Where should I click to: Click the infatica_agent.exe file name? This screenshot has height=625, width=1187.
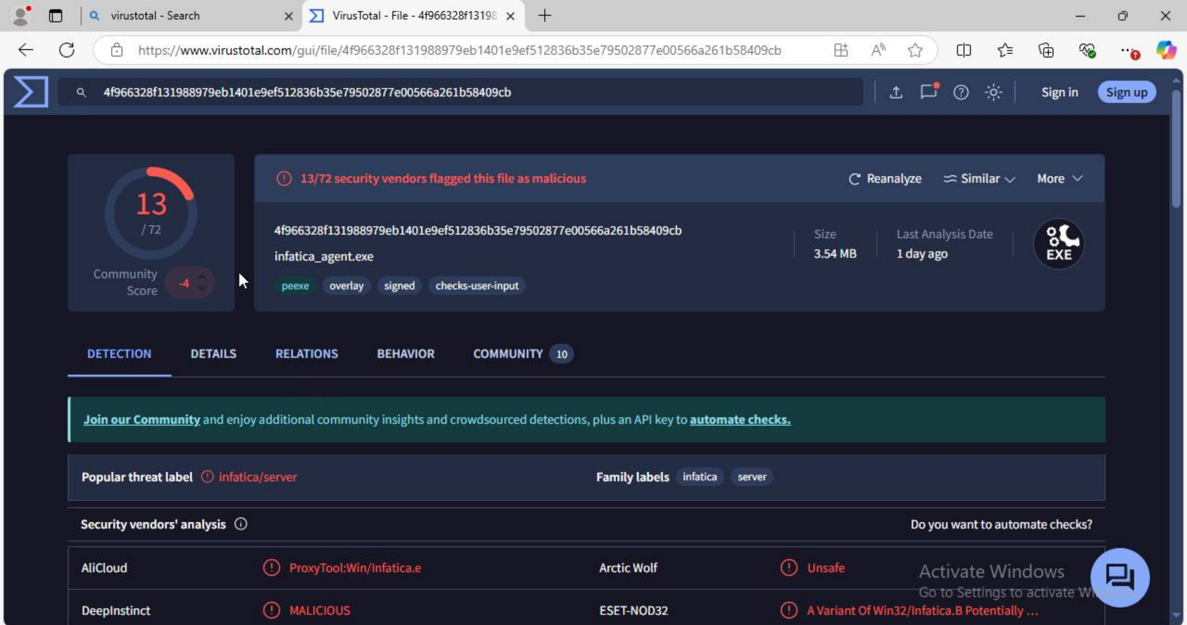tap(324, 256)
